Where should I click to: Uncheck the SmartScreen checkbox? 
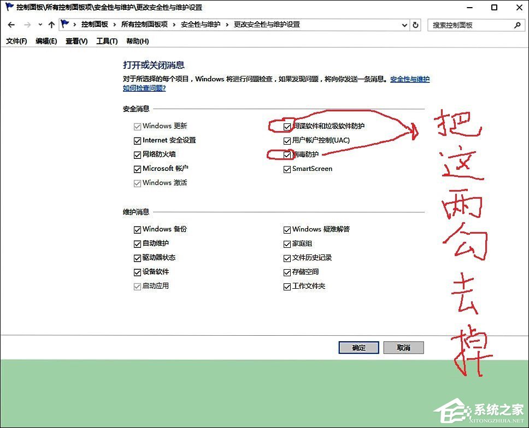287,169
